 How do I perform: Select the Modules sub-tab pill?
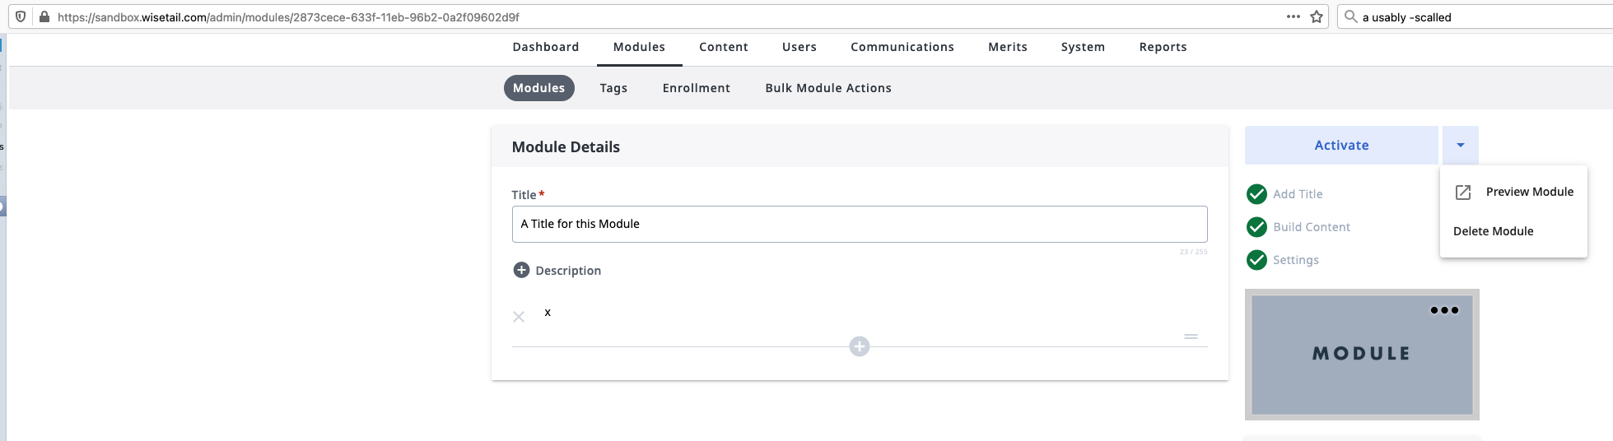coord(539,88)
